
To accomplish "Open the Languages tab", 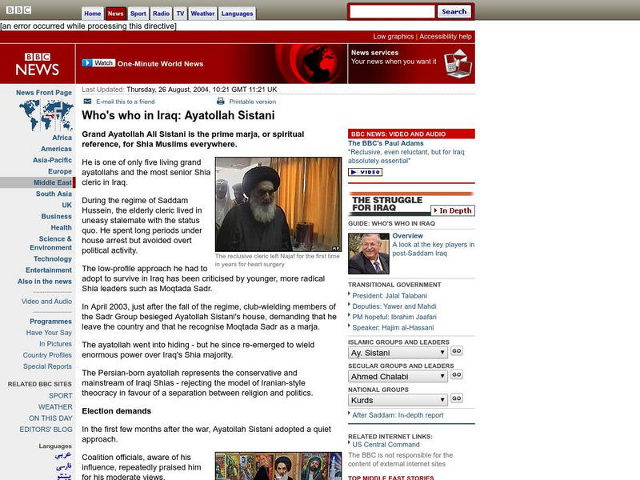I will [237, 14].
